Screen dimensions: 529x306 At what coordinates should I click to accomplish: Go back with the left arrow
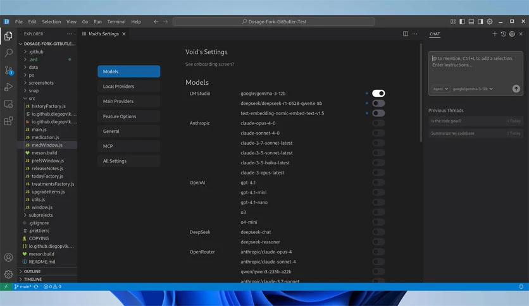pos(156,21)
